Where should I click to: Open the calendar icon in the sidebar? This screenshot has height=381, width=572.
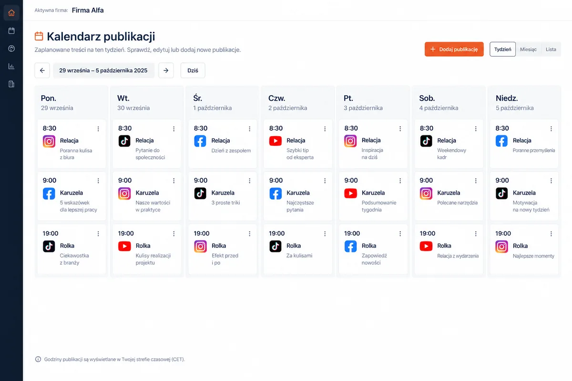[x=11, y=30]
